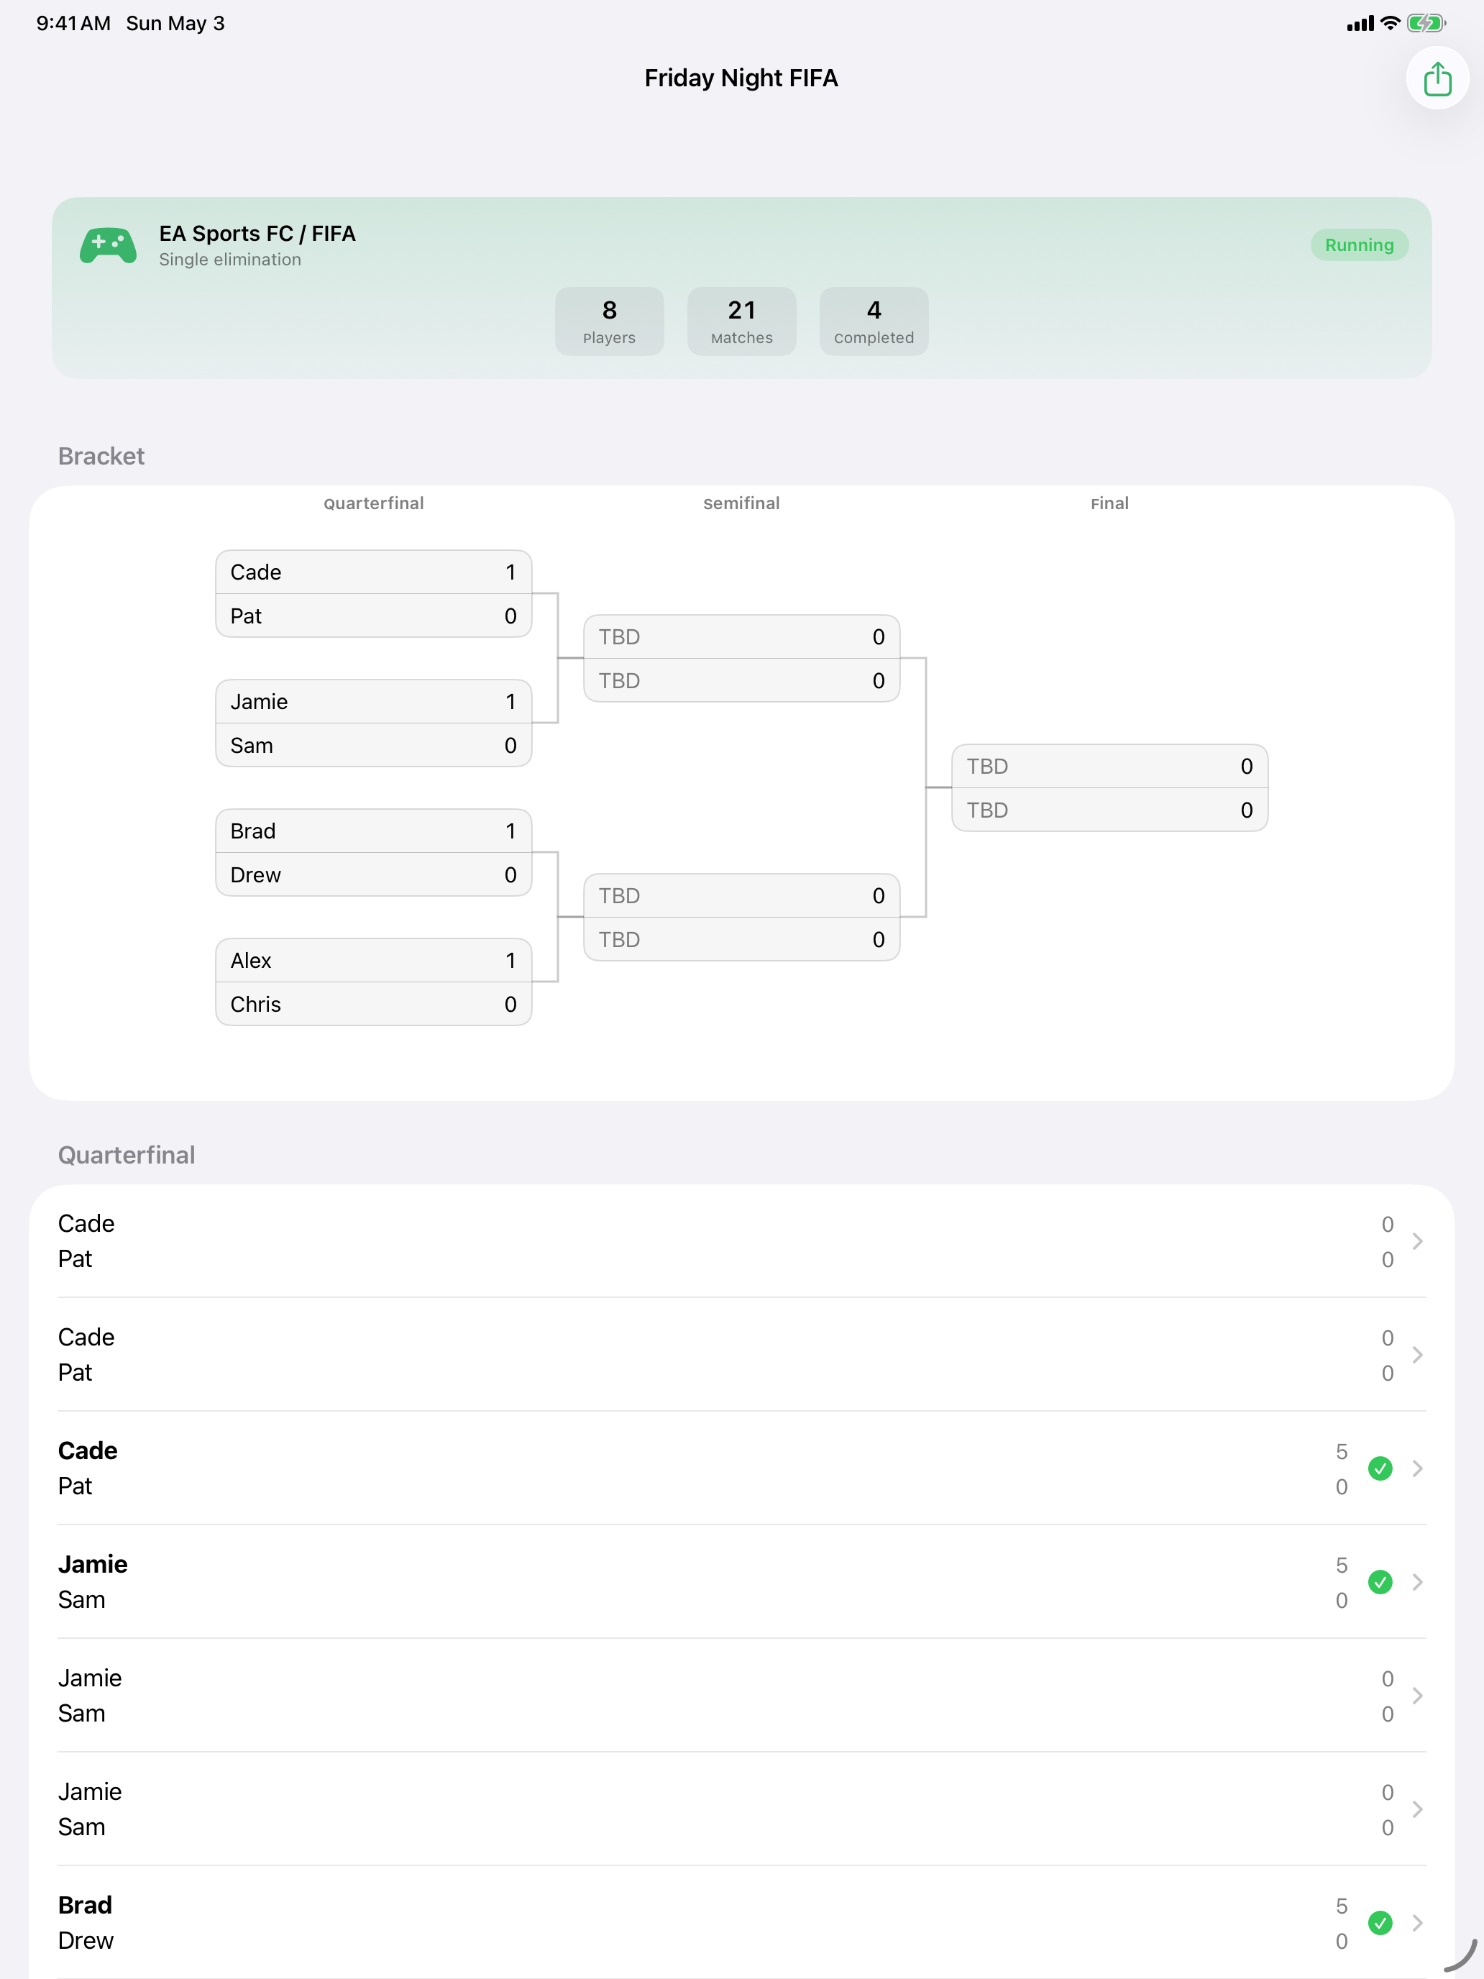Select the Quarterfinal column header in bracket

[x=374, y=503]
